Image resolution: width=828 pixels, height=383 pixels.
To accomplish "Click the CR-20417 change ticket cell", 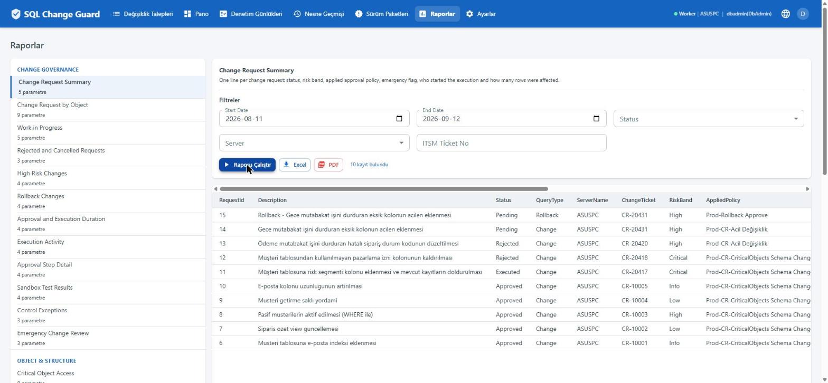I will [x=634, y=272].
